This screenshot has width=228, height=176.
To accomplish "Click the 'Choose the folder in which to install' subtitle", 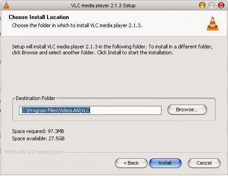I will [77, 25].
